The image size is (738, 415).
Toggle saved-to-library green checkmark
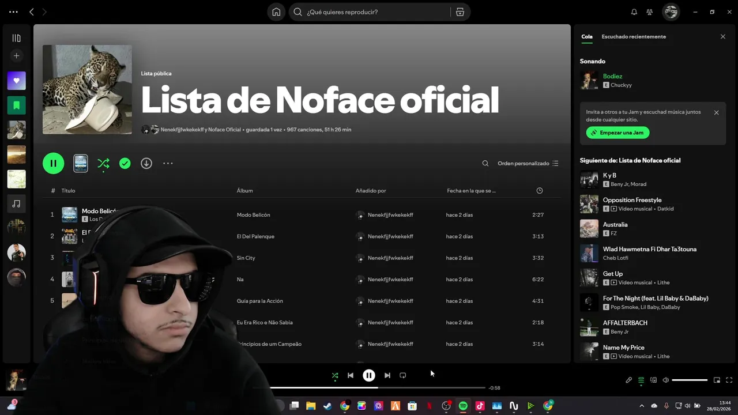(125, 164)
